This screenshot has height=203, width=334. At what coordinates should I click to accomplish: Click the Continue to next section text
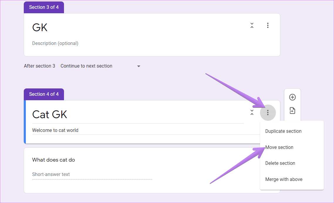tap(86, 66)
